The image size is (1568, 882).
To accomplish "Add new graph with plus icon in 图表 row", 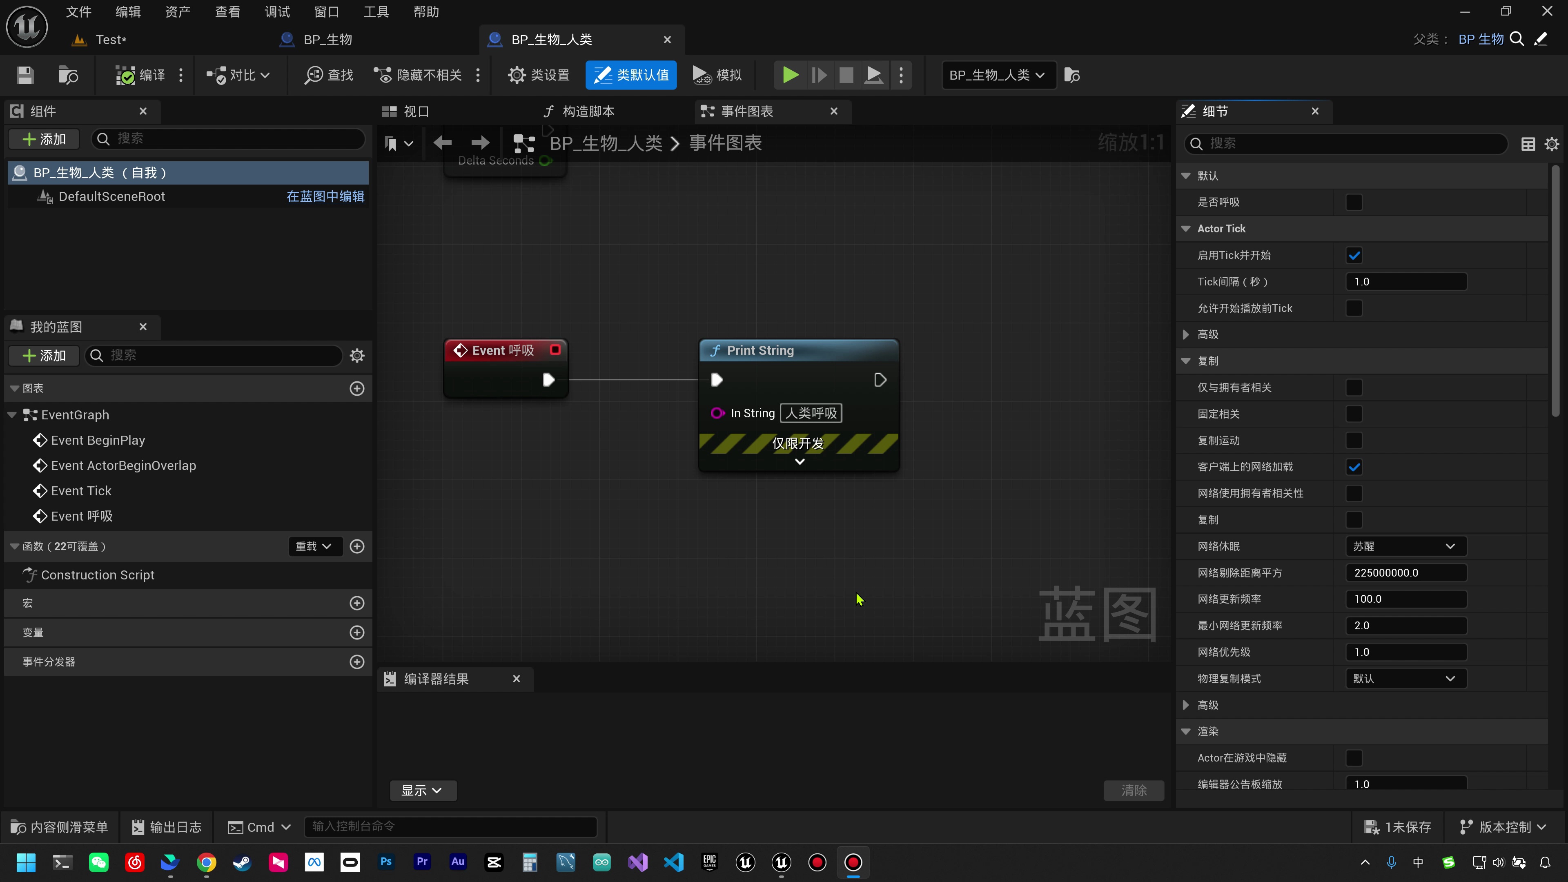I will 357,388.
